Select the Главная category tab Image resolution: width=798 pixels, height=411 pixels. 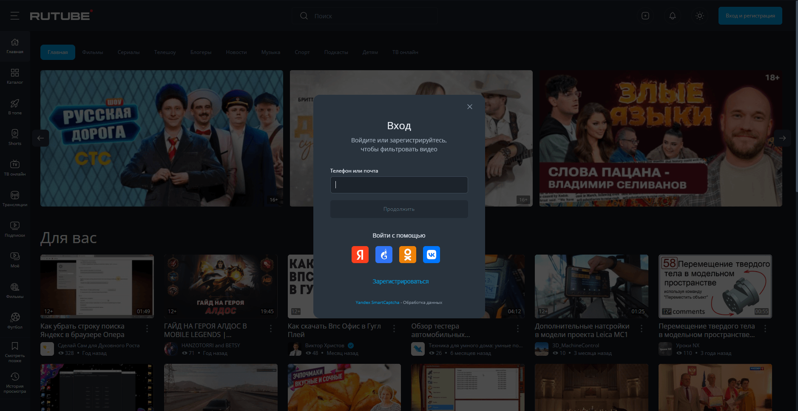click(x=58, y=52)
